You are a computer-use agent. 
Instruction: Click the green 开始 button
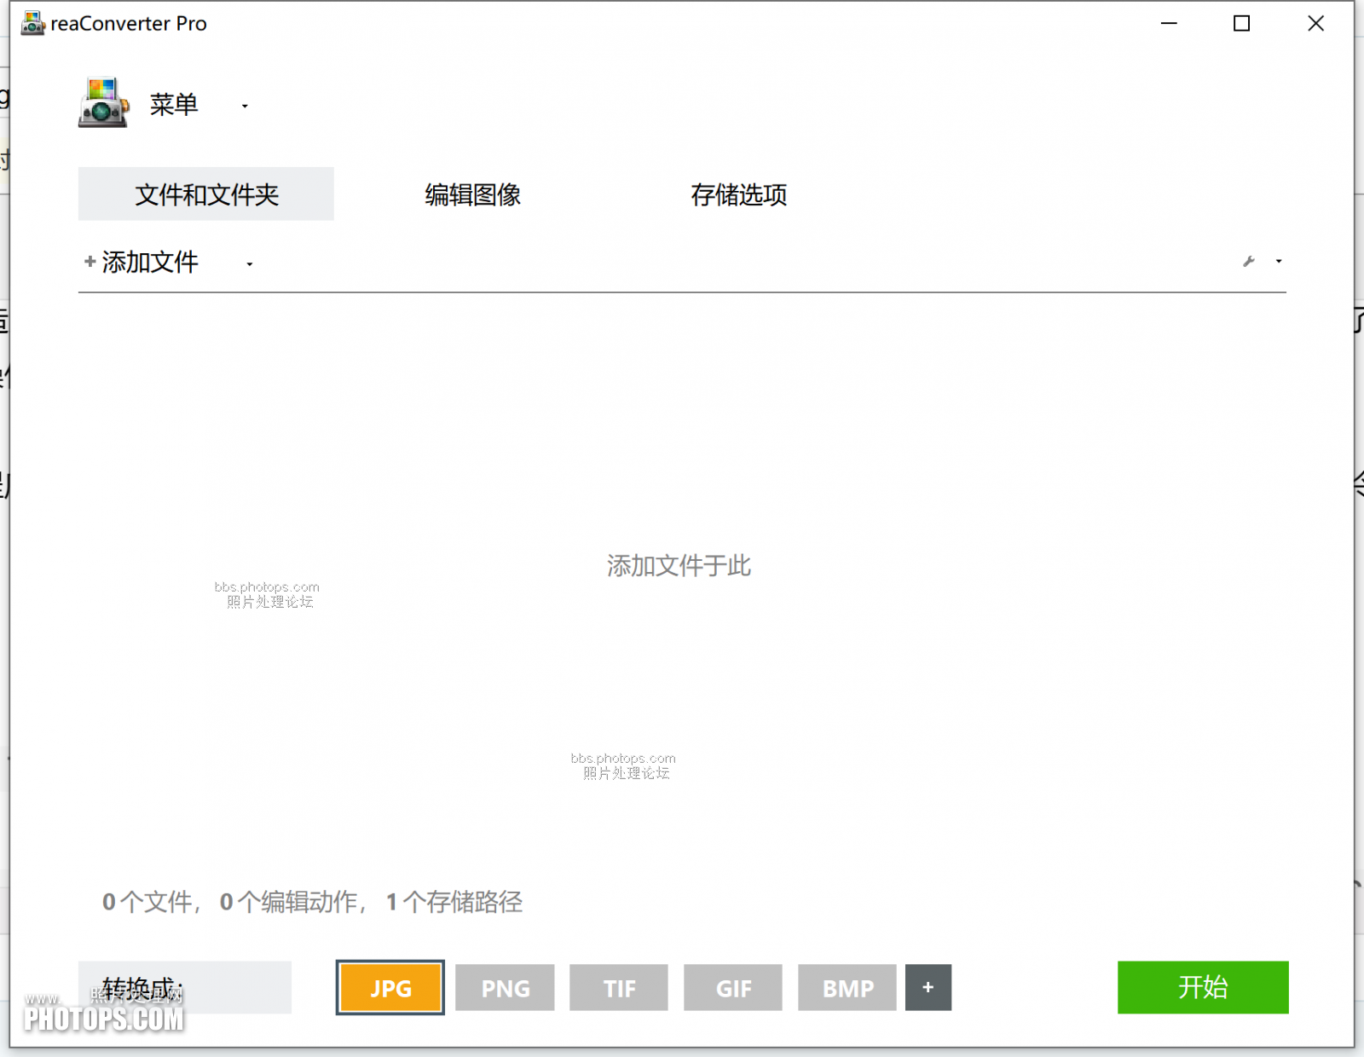click(1203, 987)
